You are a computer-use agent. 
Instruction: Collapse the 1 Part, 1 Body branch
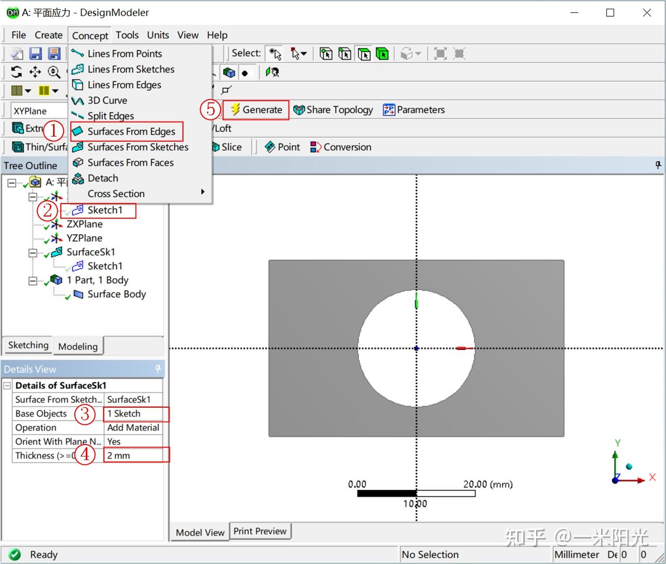point(33,280)
